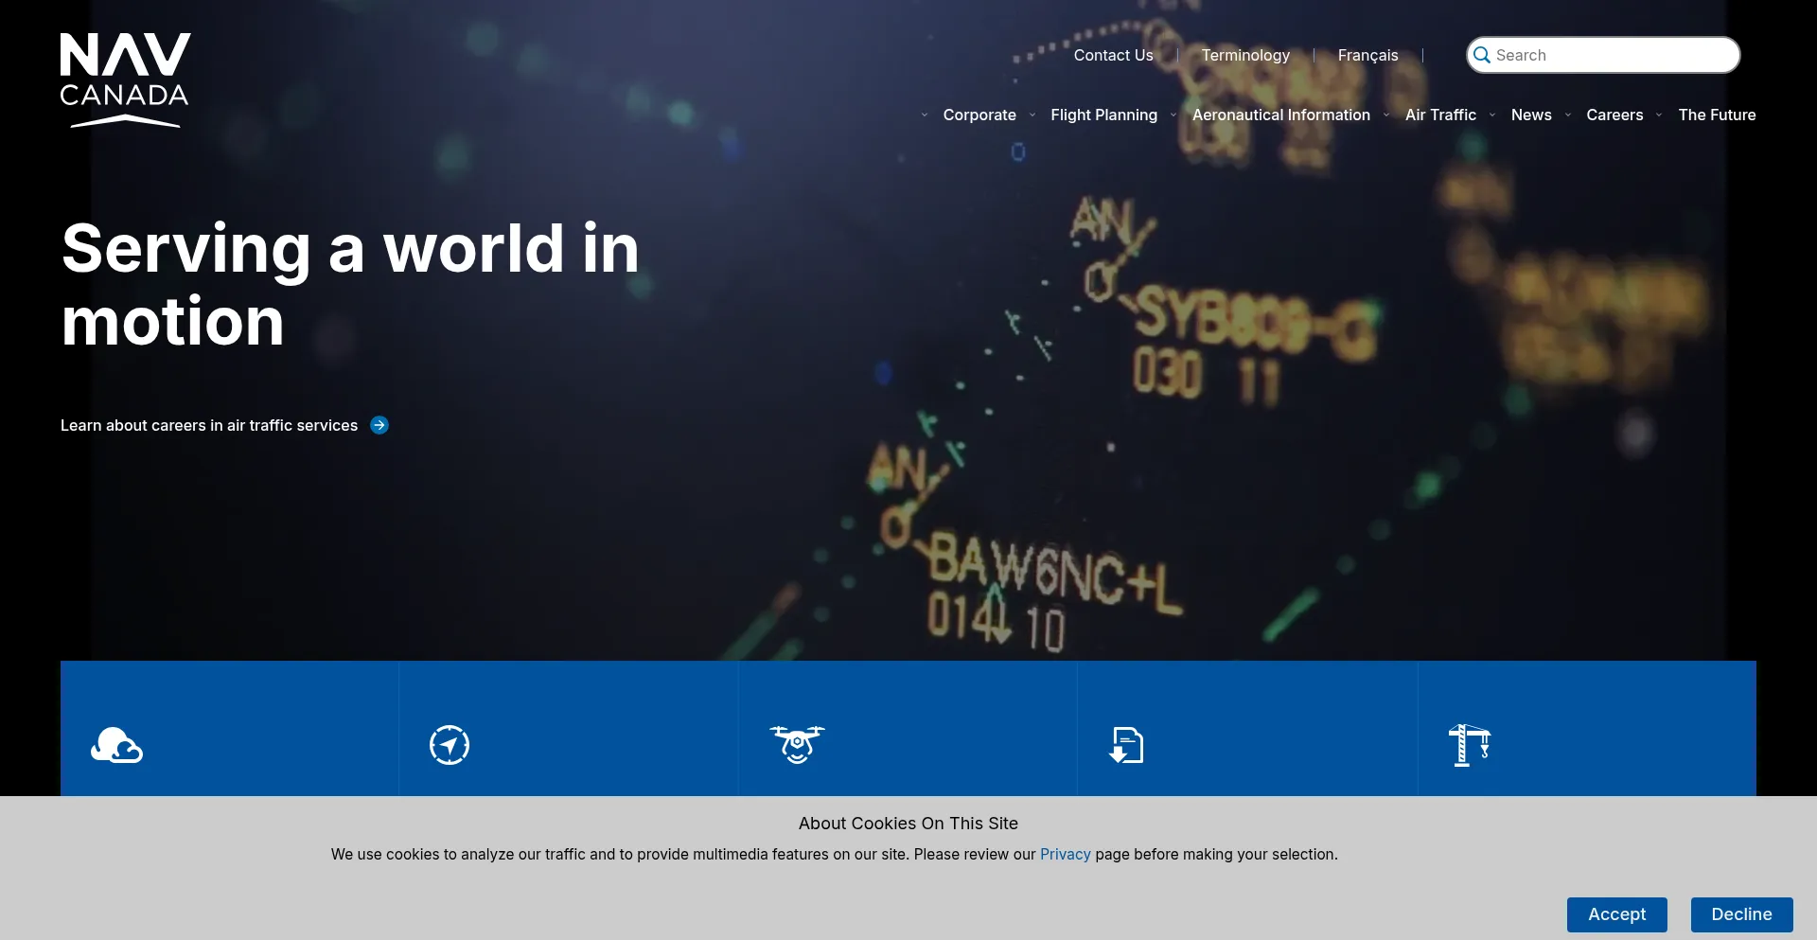The image size is (1817, 940).
Task: Select the Careers navigation item
Action: point(1614,115)
